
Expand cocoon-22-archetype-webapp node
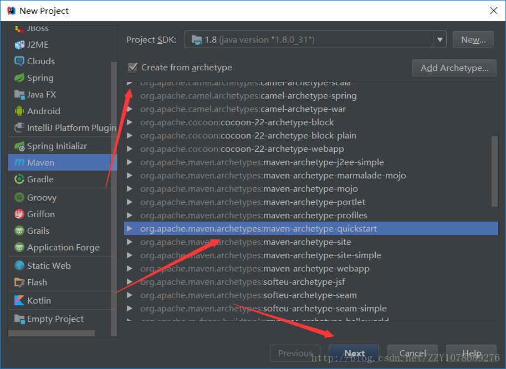(130, 148)
